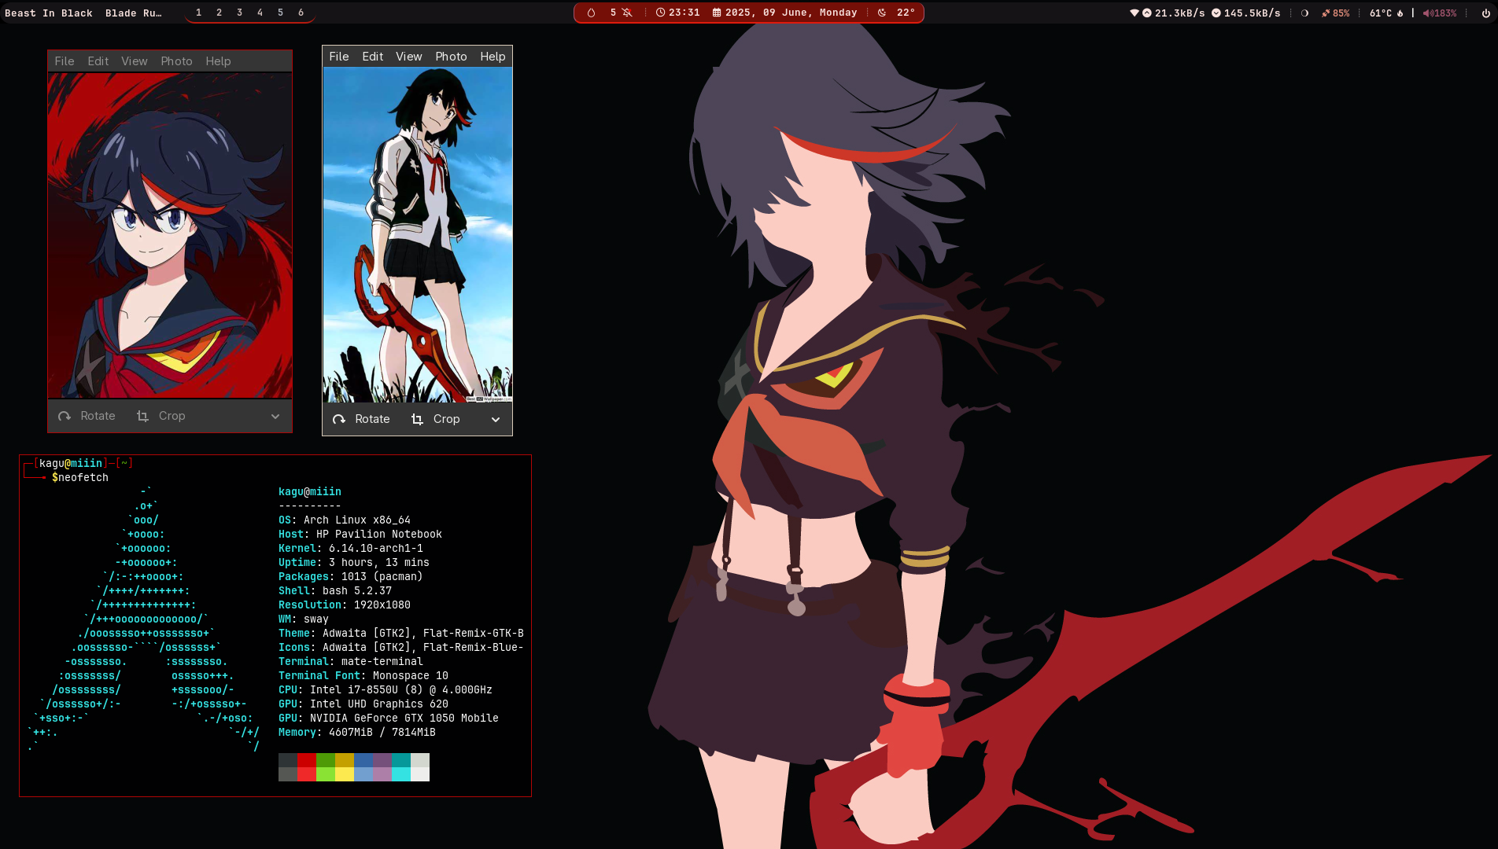Expand toolbar chevron in left image viewer
The width and height of the screenshot is (1498, 849).
click(275, 417)
